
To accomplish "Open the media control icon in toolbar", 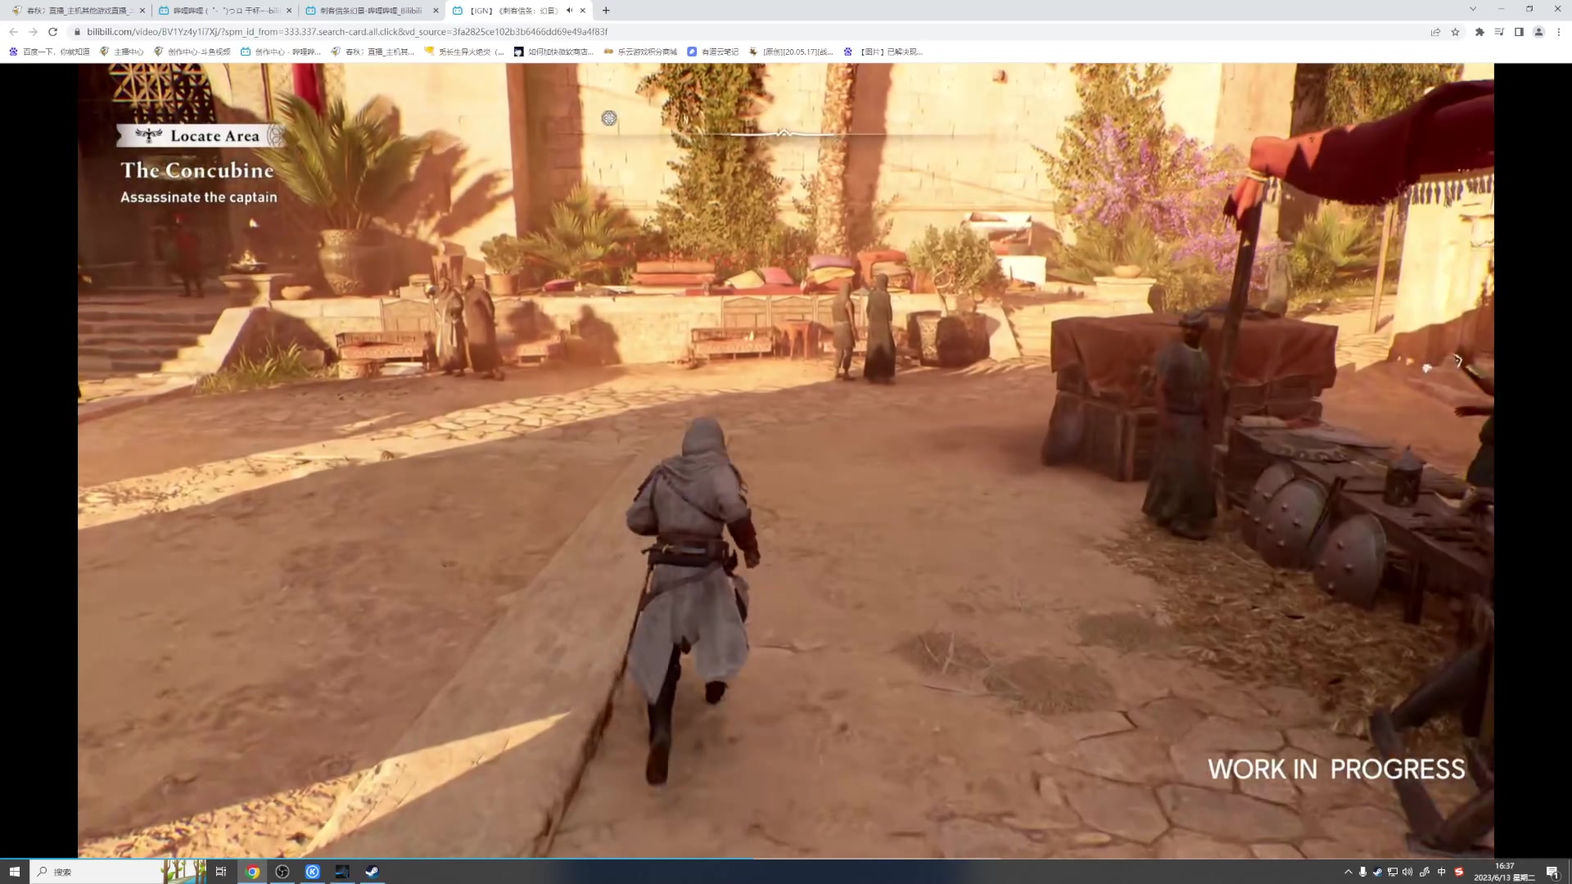I will 1499,32.
